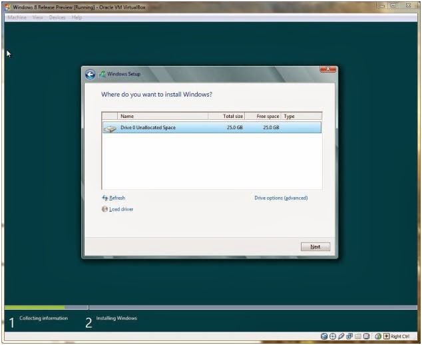Click the Collecting information progress bar

click(x=47, y=307)
